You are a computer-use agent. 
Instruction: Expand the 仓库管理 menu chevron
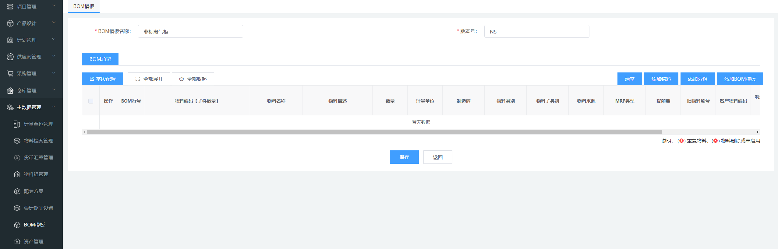coord(54,90)
